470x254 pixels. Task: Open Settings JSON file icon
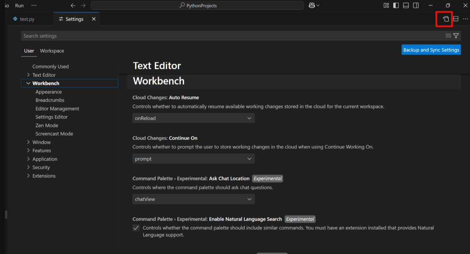point(446,19)
